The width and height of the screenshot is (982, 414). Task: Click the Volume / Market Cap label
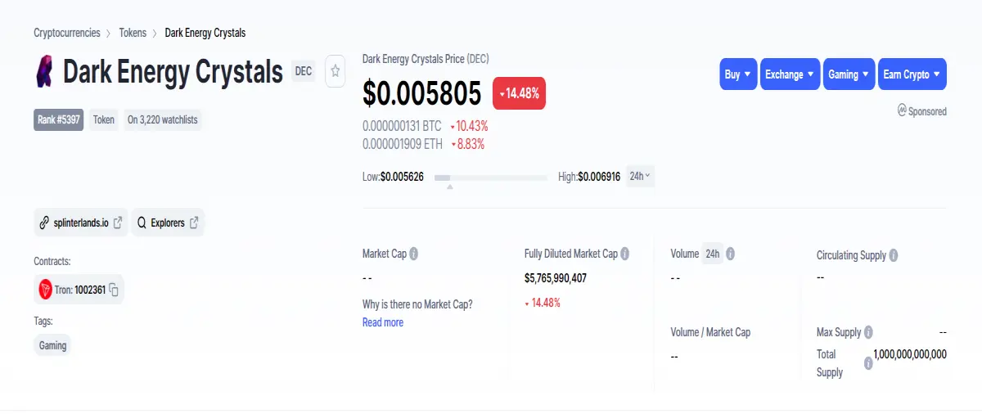pos(710,332)
